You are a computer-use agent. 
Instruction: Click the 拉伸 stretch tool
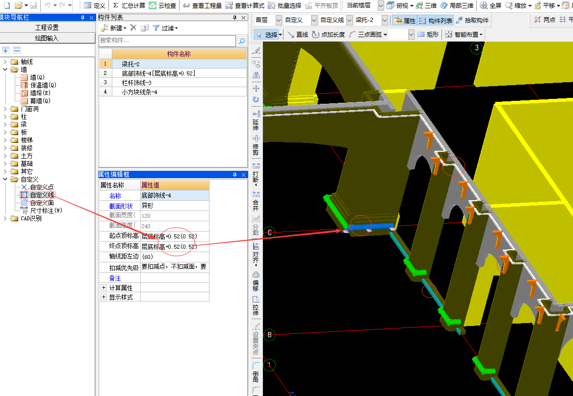click(256, 305)
